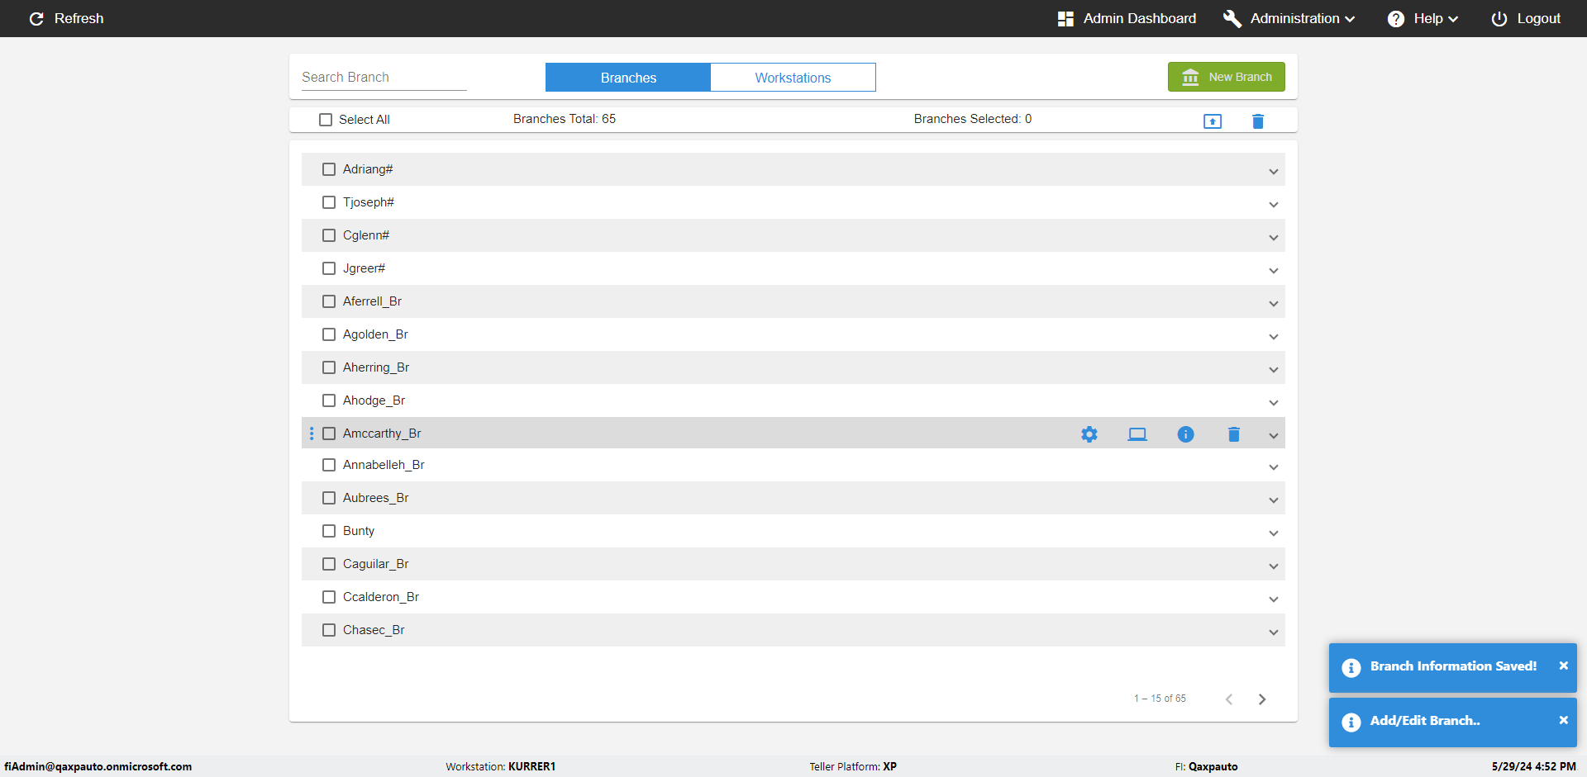The image size is (1587, 777).
Task: Check the Cglenn# branch checkbox
Action: tap(329, 235)
